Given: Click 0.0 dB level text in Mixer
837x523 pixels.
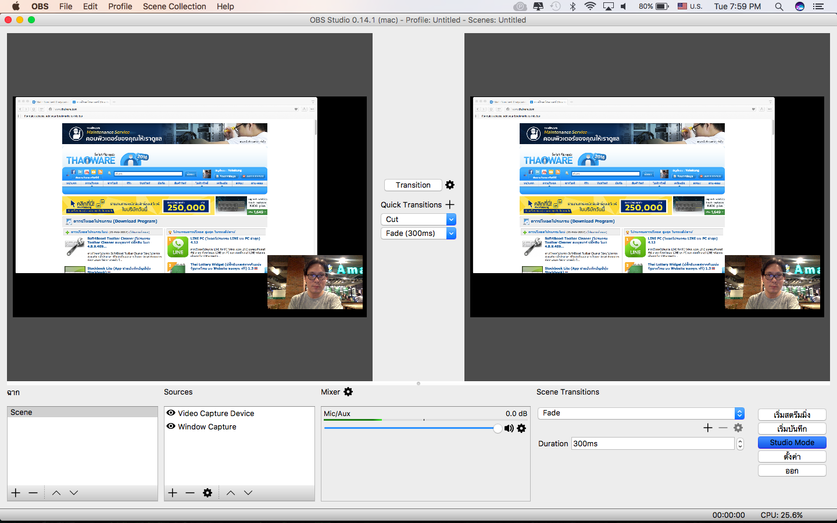Looking at the screenshot, I should coord(516,413).
